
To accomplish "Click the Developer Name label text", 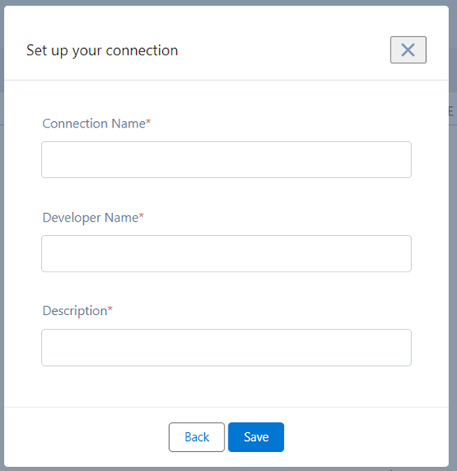I will (90, 218).
